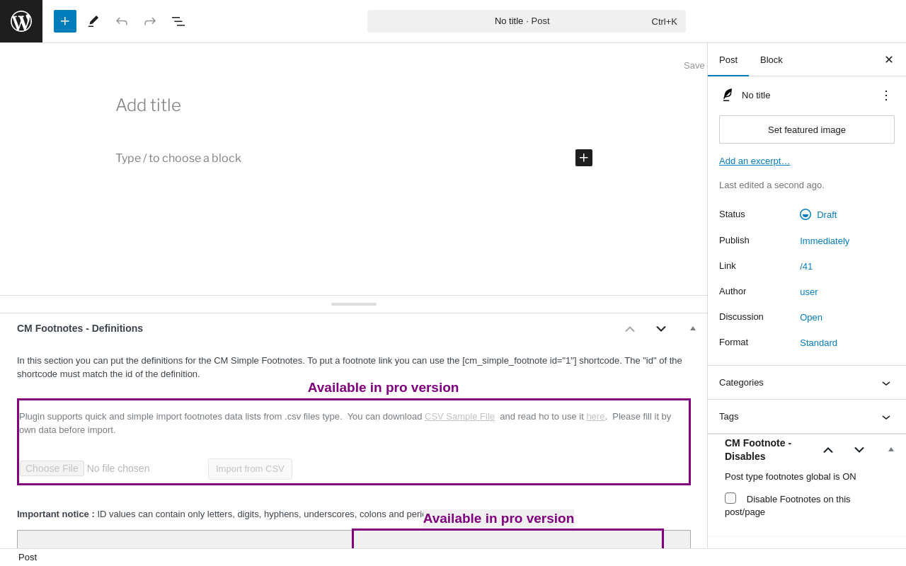
Task: Click the Save draft text
Action: pos(694,65)
